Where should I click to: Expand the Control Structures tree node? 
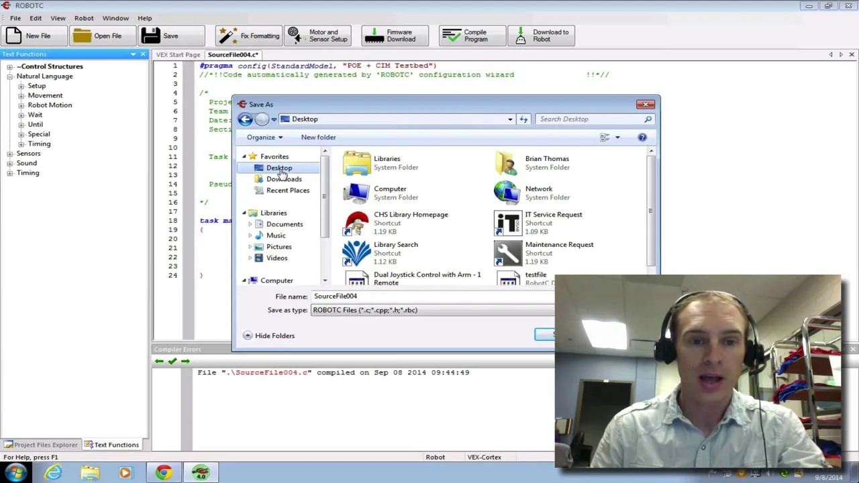point(10,66)
